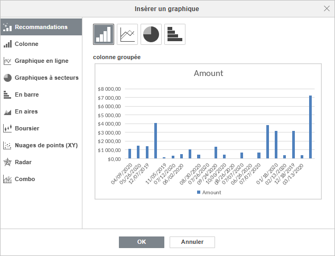
Task: Click the tallest bar in the chart preview
Action: pos(311,127)
